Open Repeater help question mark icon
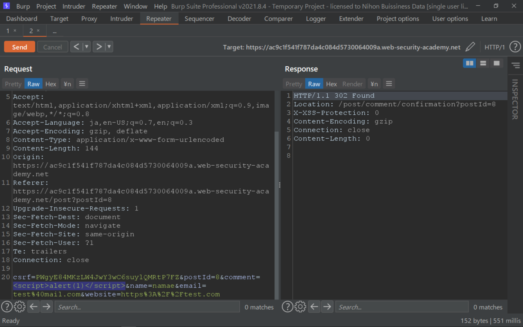Image resolution: width=523 pixels, height=327 pixels. [x=515, y=47]
